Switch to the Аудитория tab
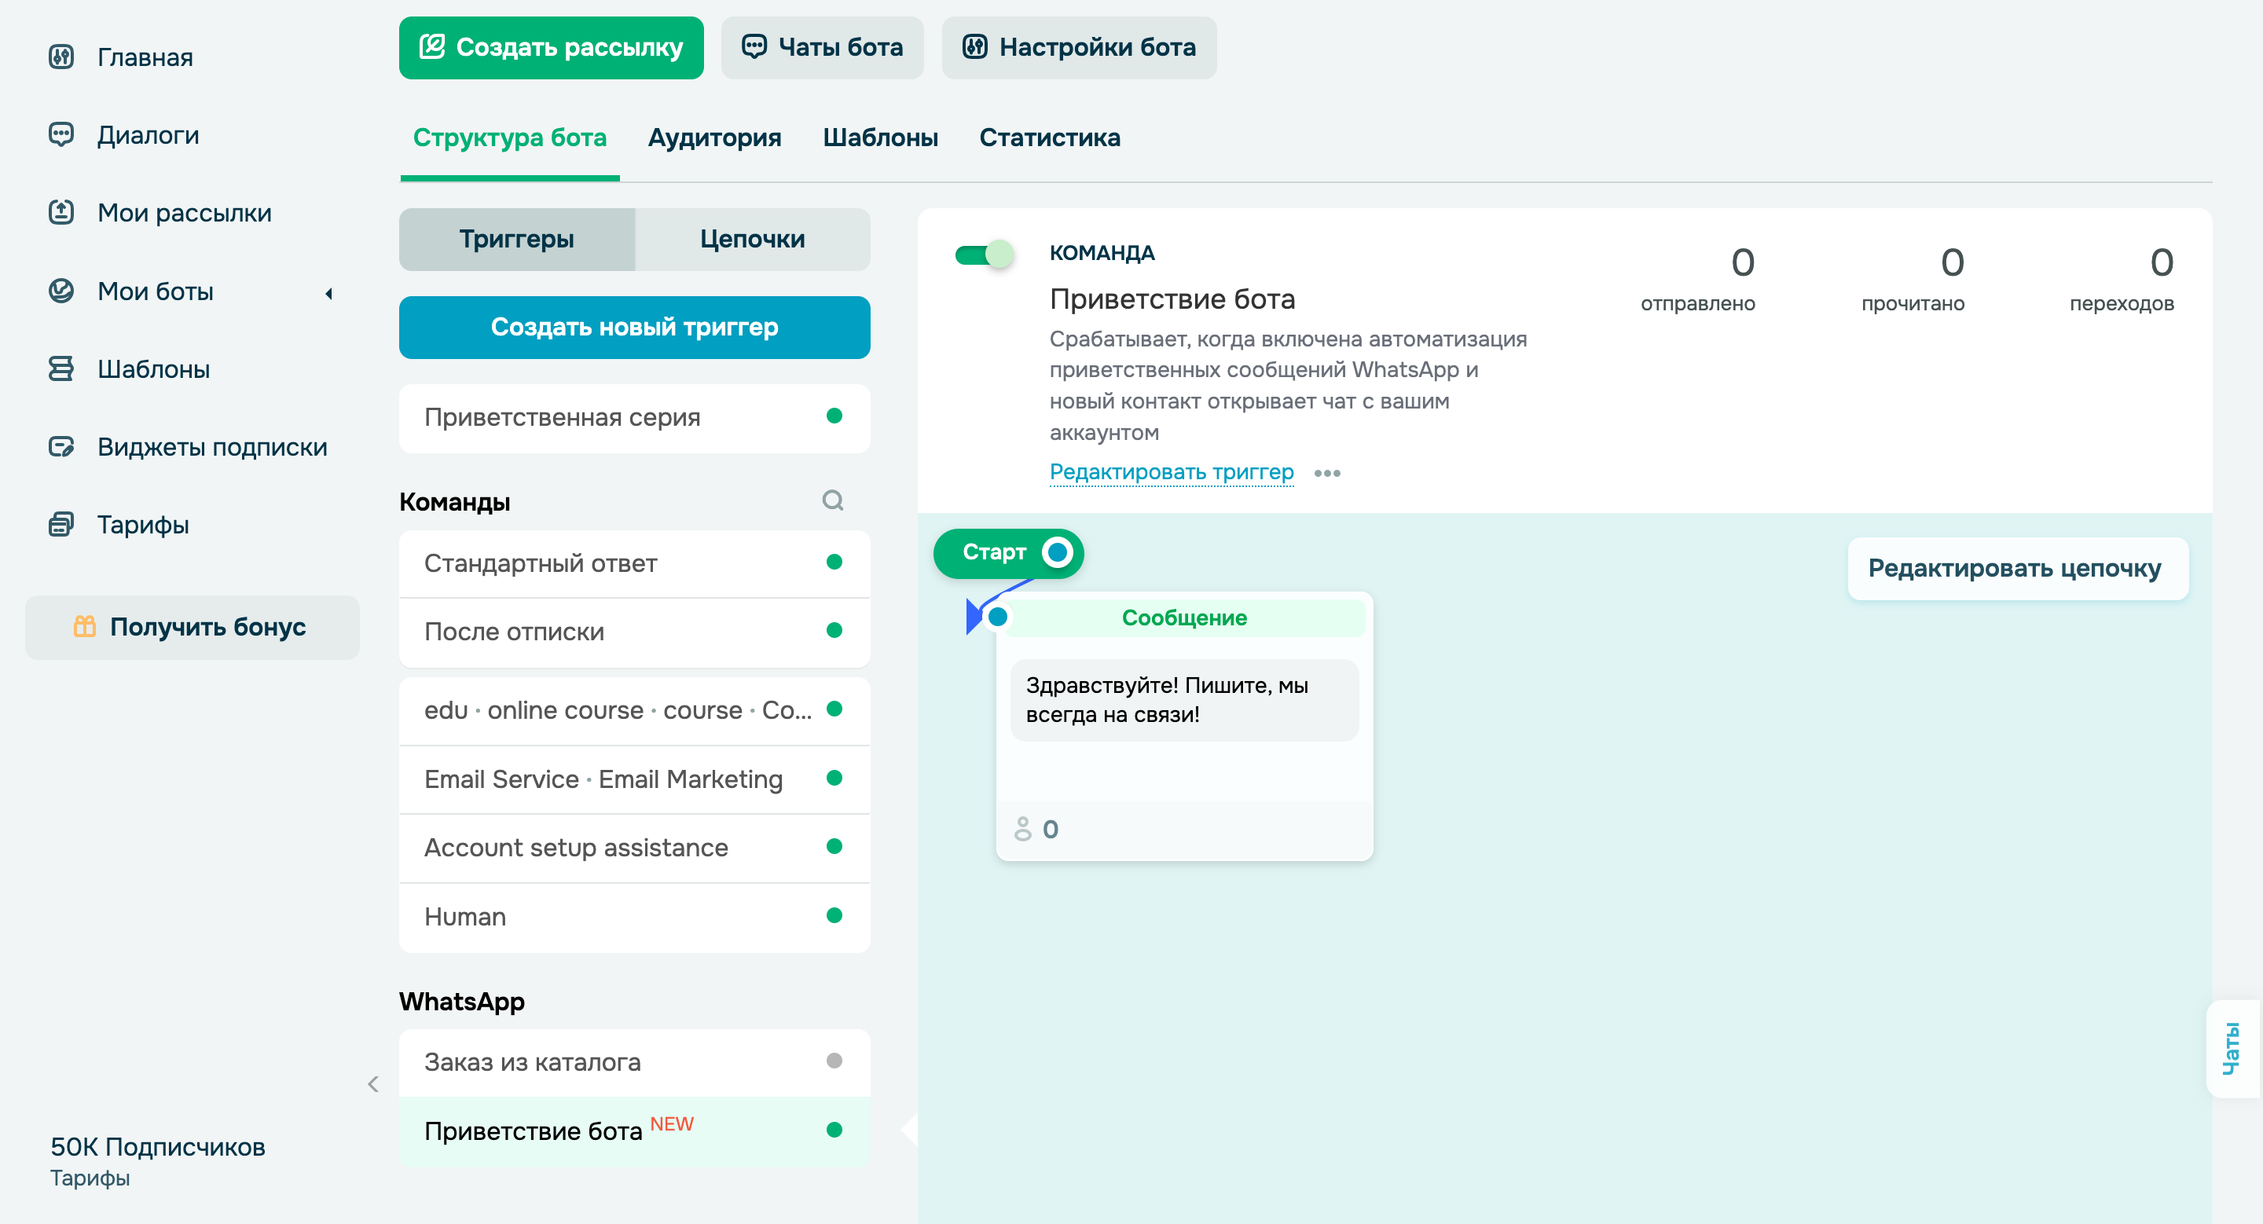Viewport: 2263px width, 1224px height. click(714, 137)
